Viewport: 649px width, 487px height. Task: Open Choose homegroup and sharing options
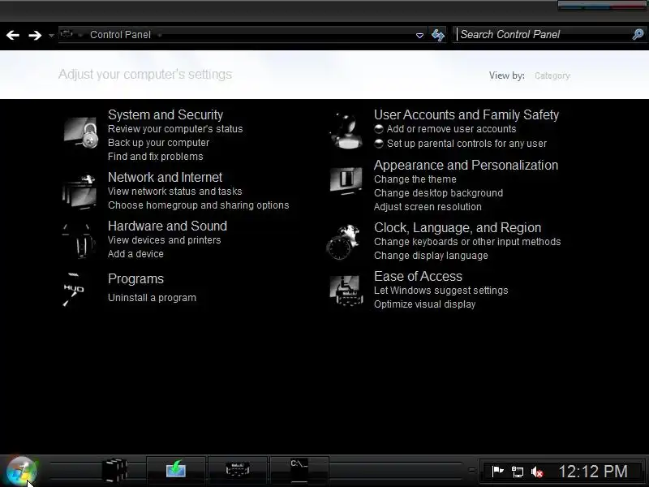[199, 205]
